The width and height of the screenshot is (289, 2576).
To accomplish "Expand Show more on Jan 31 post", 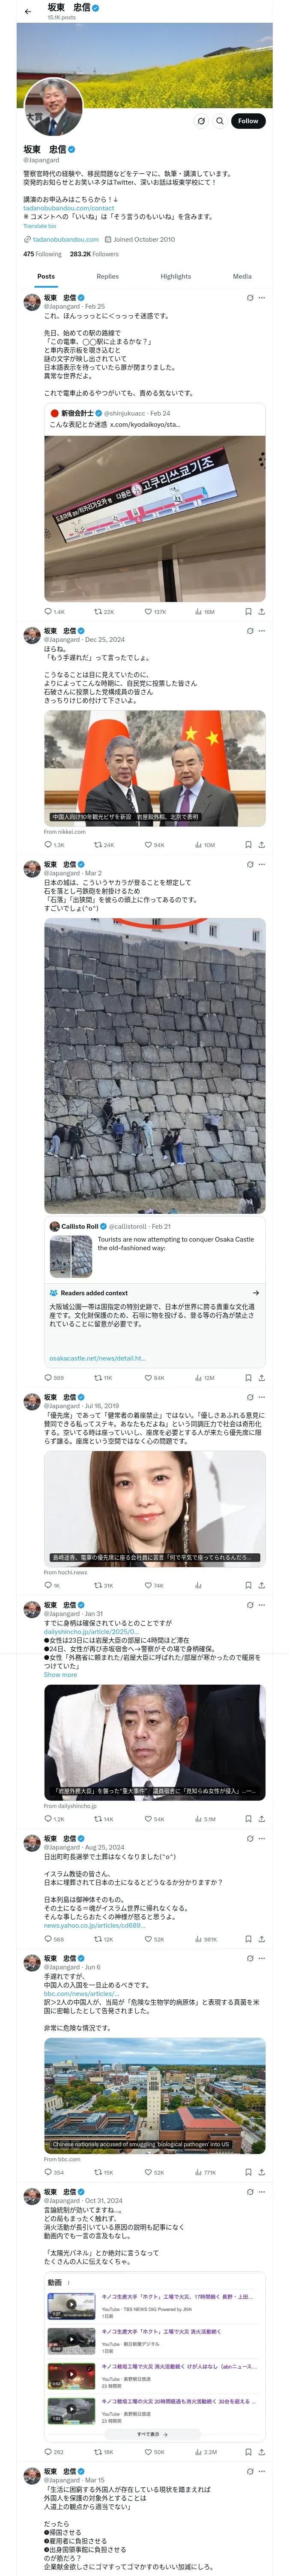I will tap(60, 1675).
